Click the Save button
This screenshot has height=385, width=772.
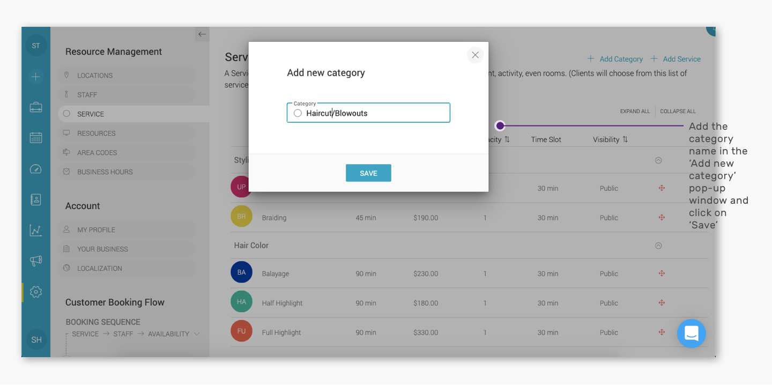[368, 173]
